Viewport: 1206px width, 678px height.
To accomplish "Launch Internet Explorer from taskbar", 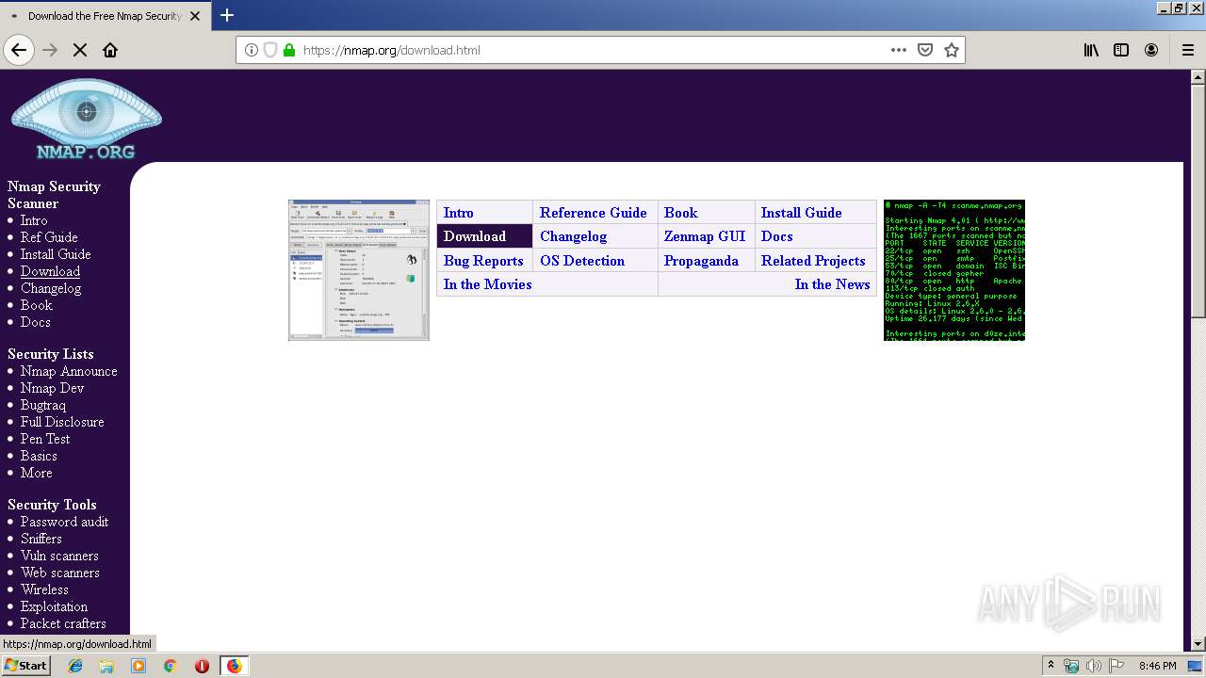I will click(75, 666).
